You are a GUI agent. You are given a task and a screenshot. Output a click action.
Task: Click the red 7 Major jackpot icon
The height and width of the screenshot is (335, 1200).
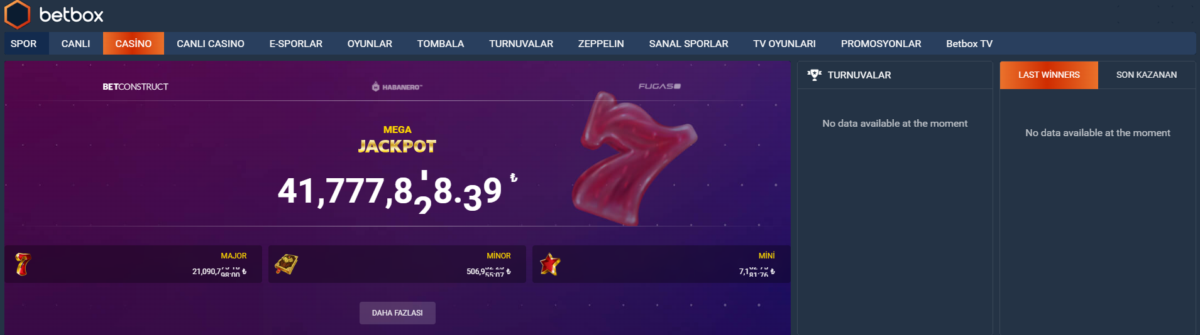23,264
